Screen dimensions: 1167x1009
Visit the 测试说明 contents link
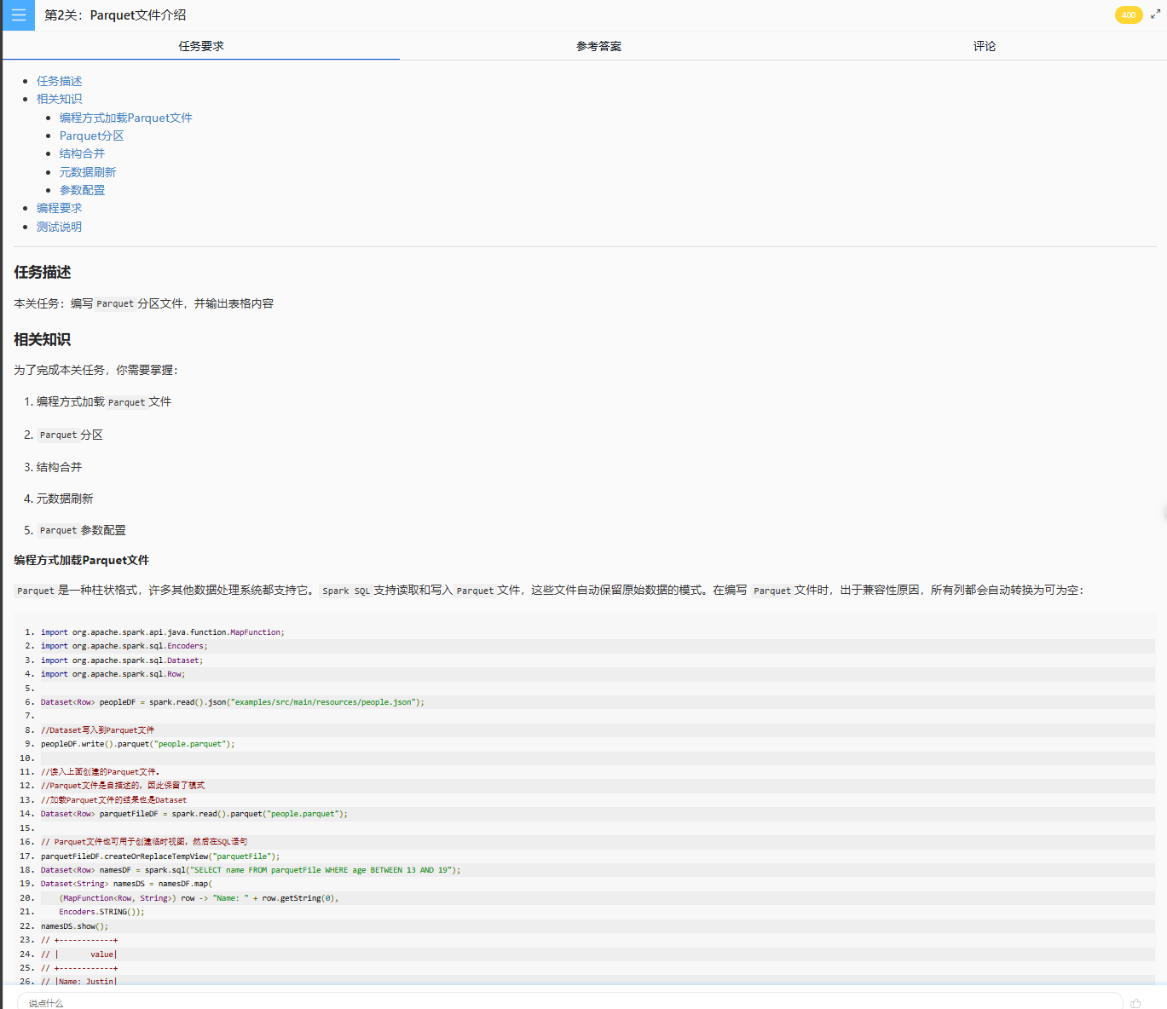tap(59, 227)
